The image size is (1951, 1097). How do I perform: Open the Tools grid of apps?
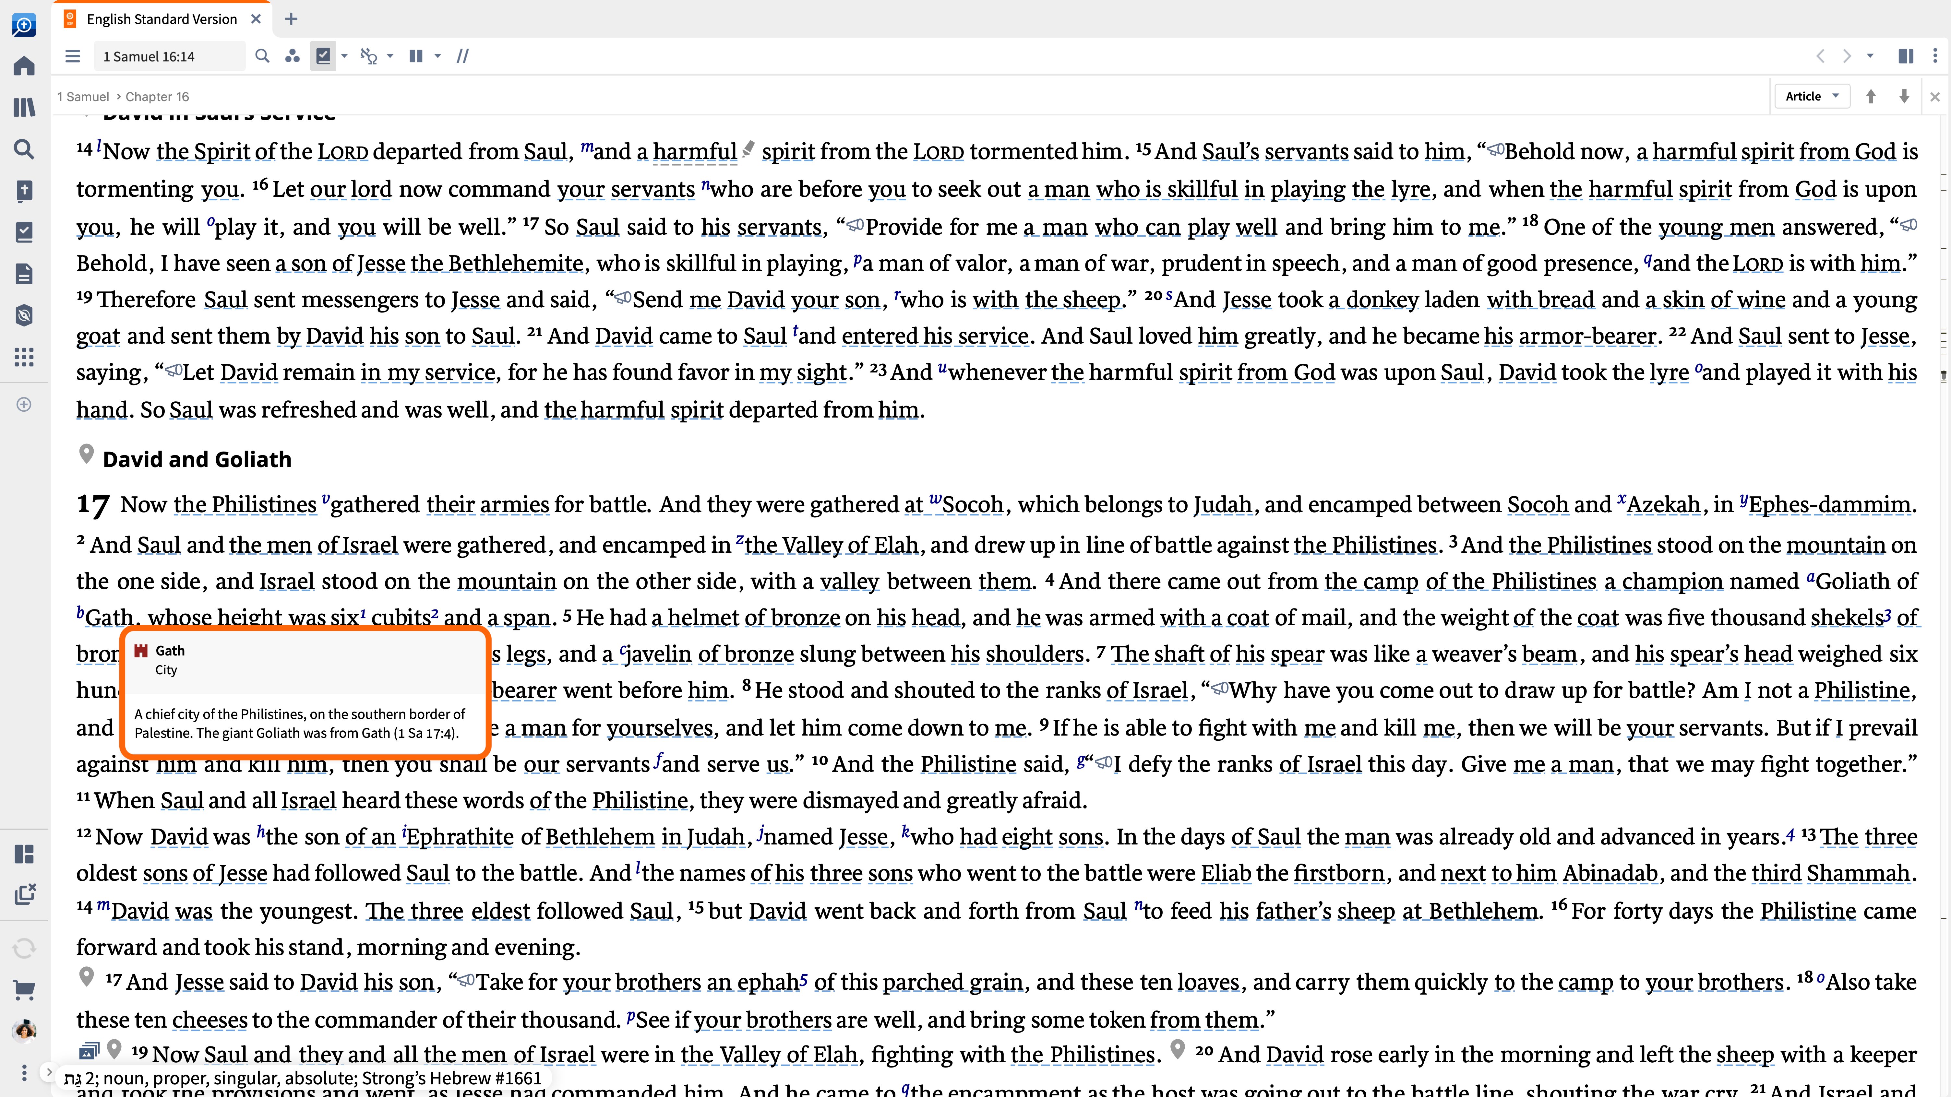coord(24,357)
